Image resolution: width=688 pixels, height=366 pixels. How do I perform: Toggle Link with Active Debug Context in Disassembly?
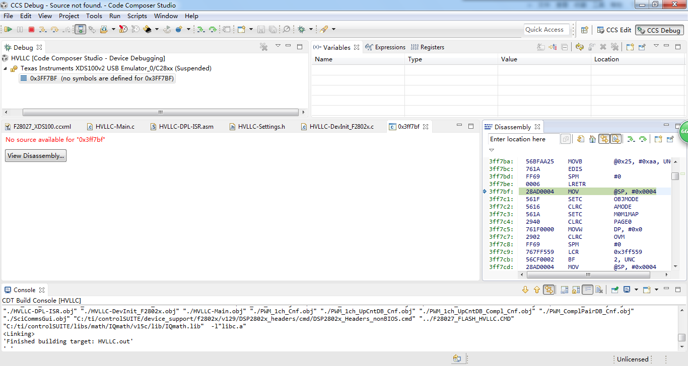(604, 139)
